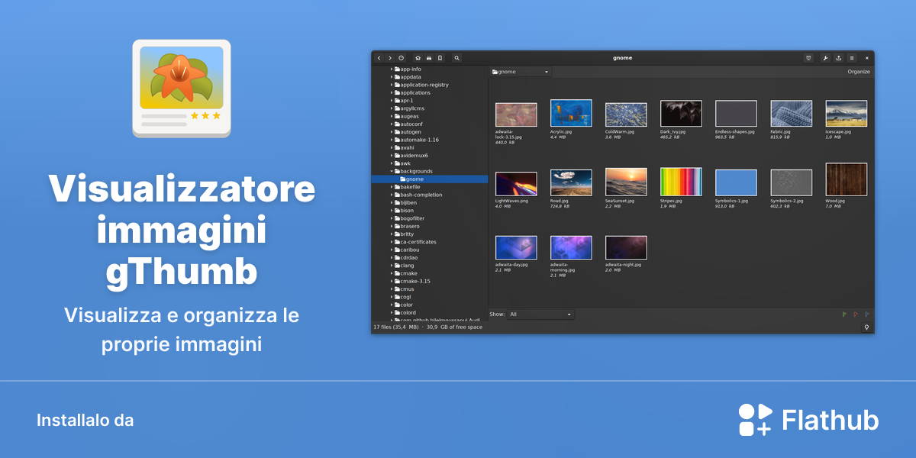Expand the brasero folder arrow
The width and height of the screenshot is (916, 458).
(x=392, y=226)
